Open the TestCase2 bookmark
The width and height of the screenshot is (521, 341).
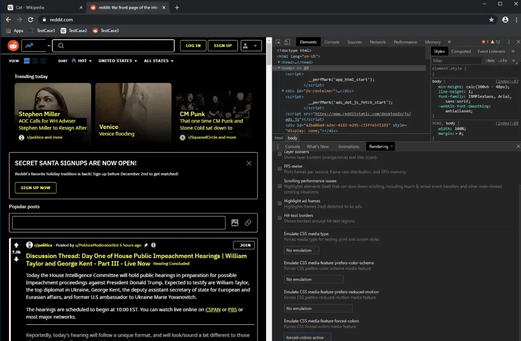pyautogui.click(x=74, y=31)
